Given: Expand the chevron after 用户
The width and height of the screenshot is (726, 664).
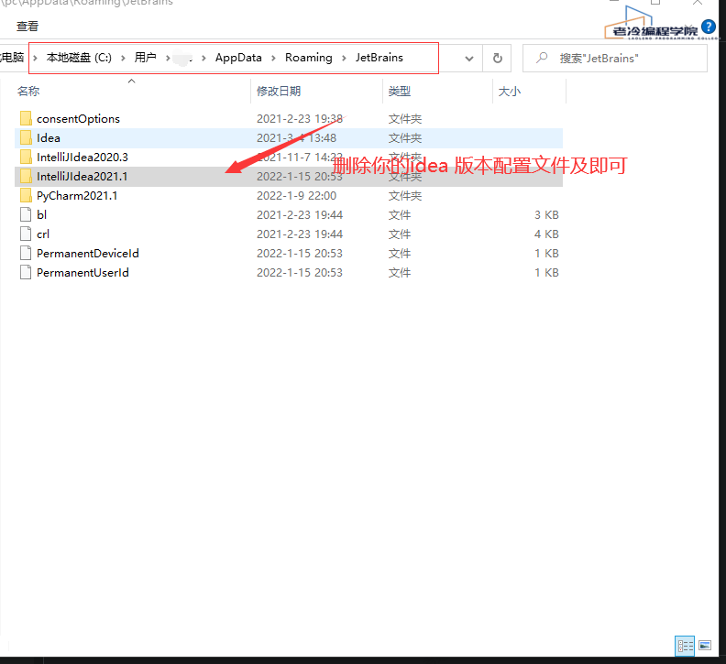Looking at the screenshot, I should pyautogui.click(x=168, y=59).
